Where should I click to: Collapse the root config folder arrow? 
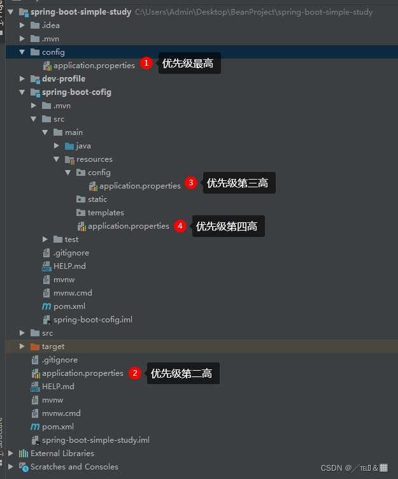click(x=22, y=52)
